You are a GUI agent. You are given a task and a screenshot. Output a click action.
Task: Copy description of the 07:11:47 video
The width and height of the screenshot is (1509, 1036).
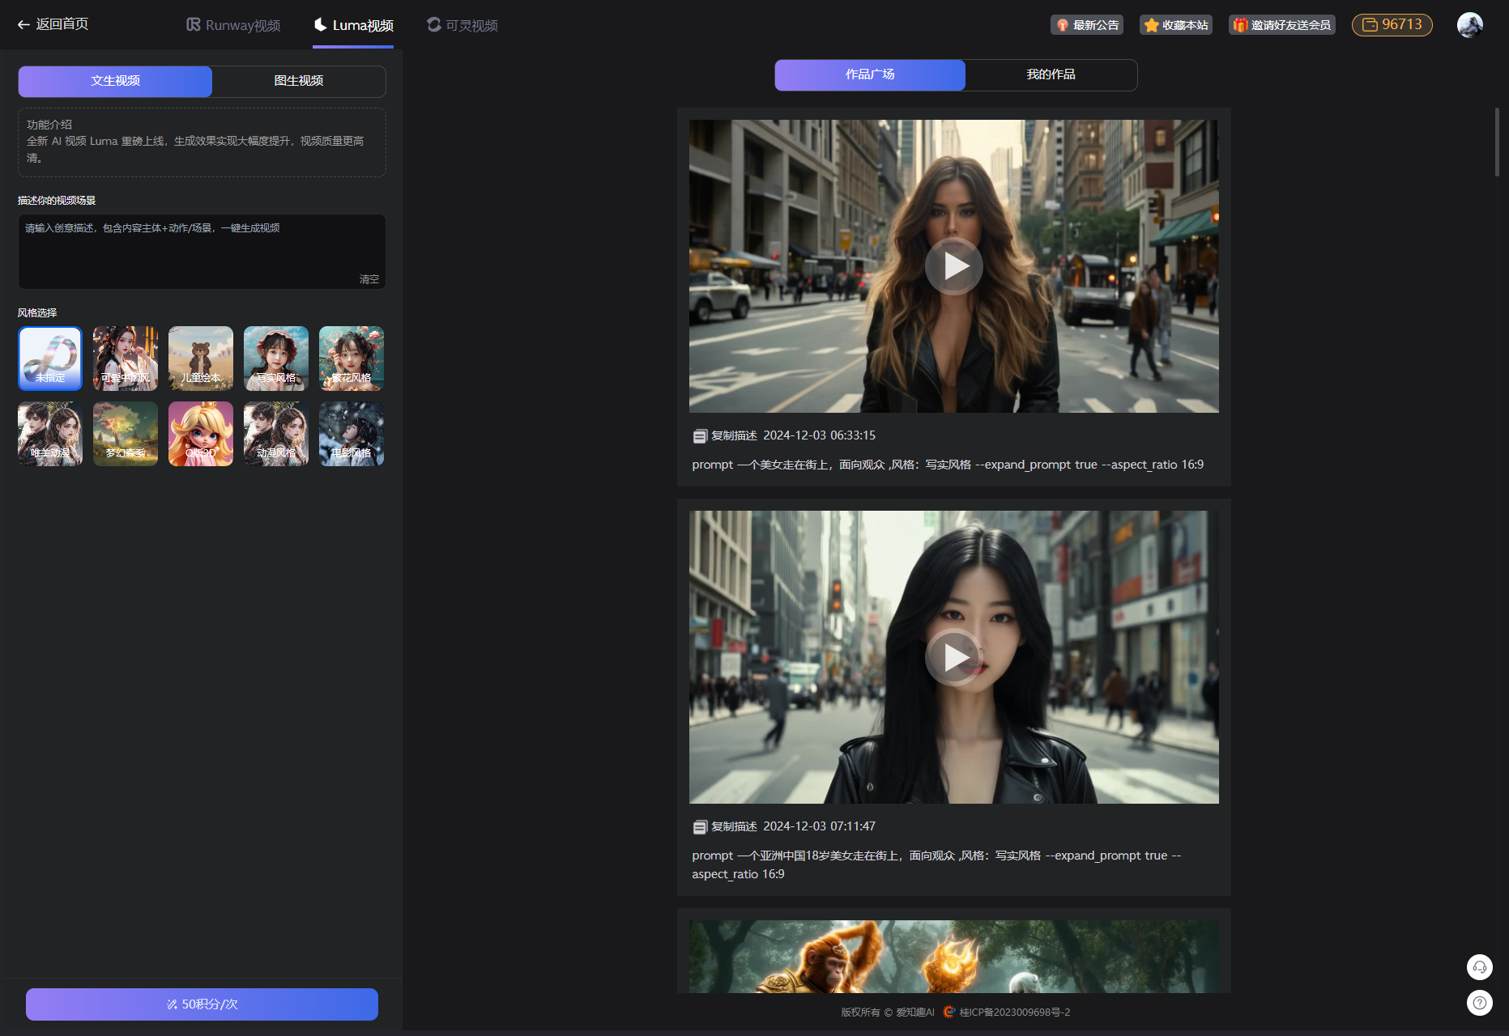click(x=725, y=826)
